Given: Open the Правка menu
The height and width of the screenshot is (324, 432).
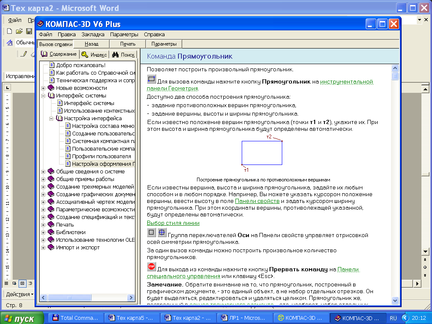Looking at the screenshot, I should click(x=67, y=35).
